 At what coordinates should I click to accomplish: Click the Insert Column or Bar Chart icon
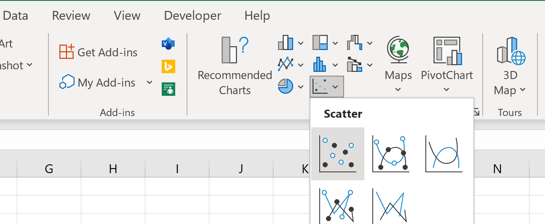coord(285,43)
